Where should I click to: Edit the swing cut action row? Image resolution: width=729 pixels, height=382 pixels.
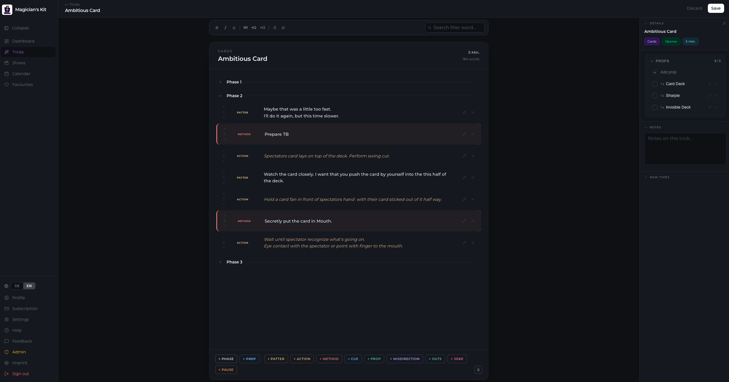coord(464,156)
